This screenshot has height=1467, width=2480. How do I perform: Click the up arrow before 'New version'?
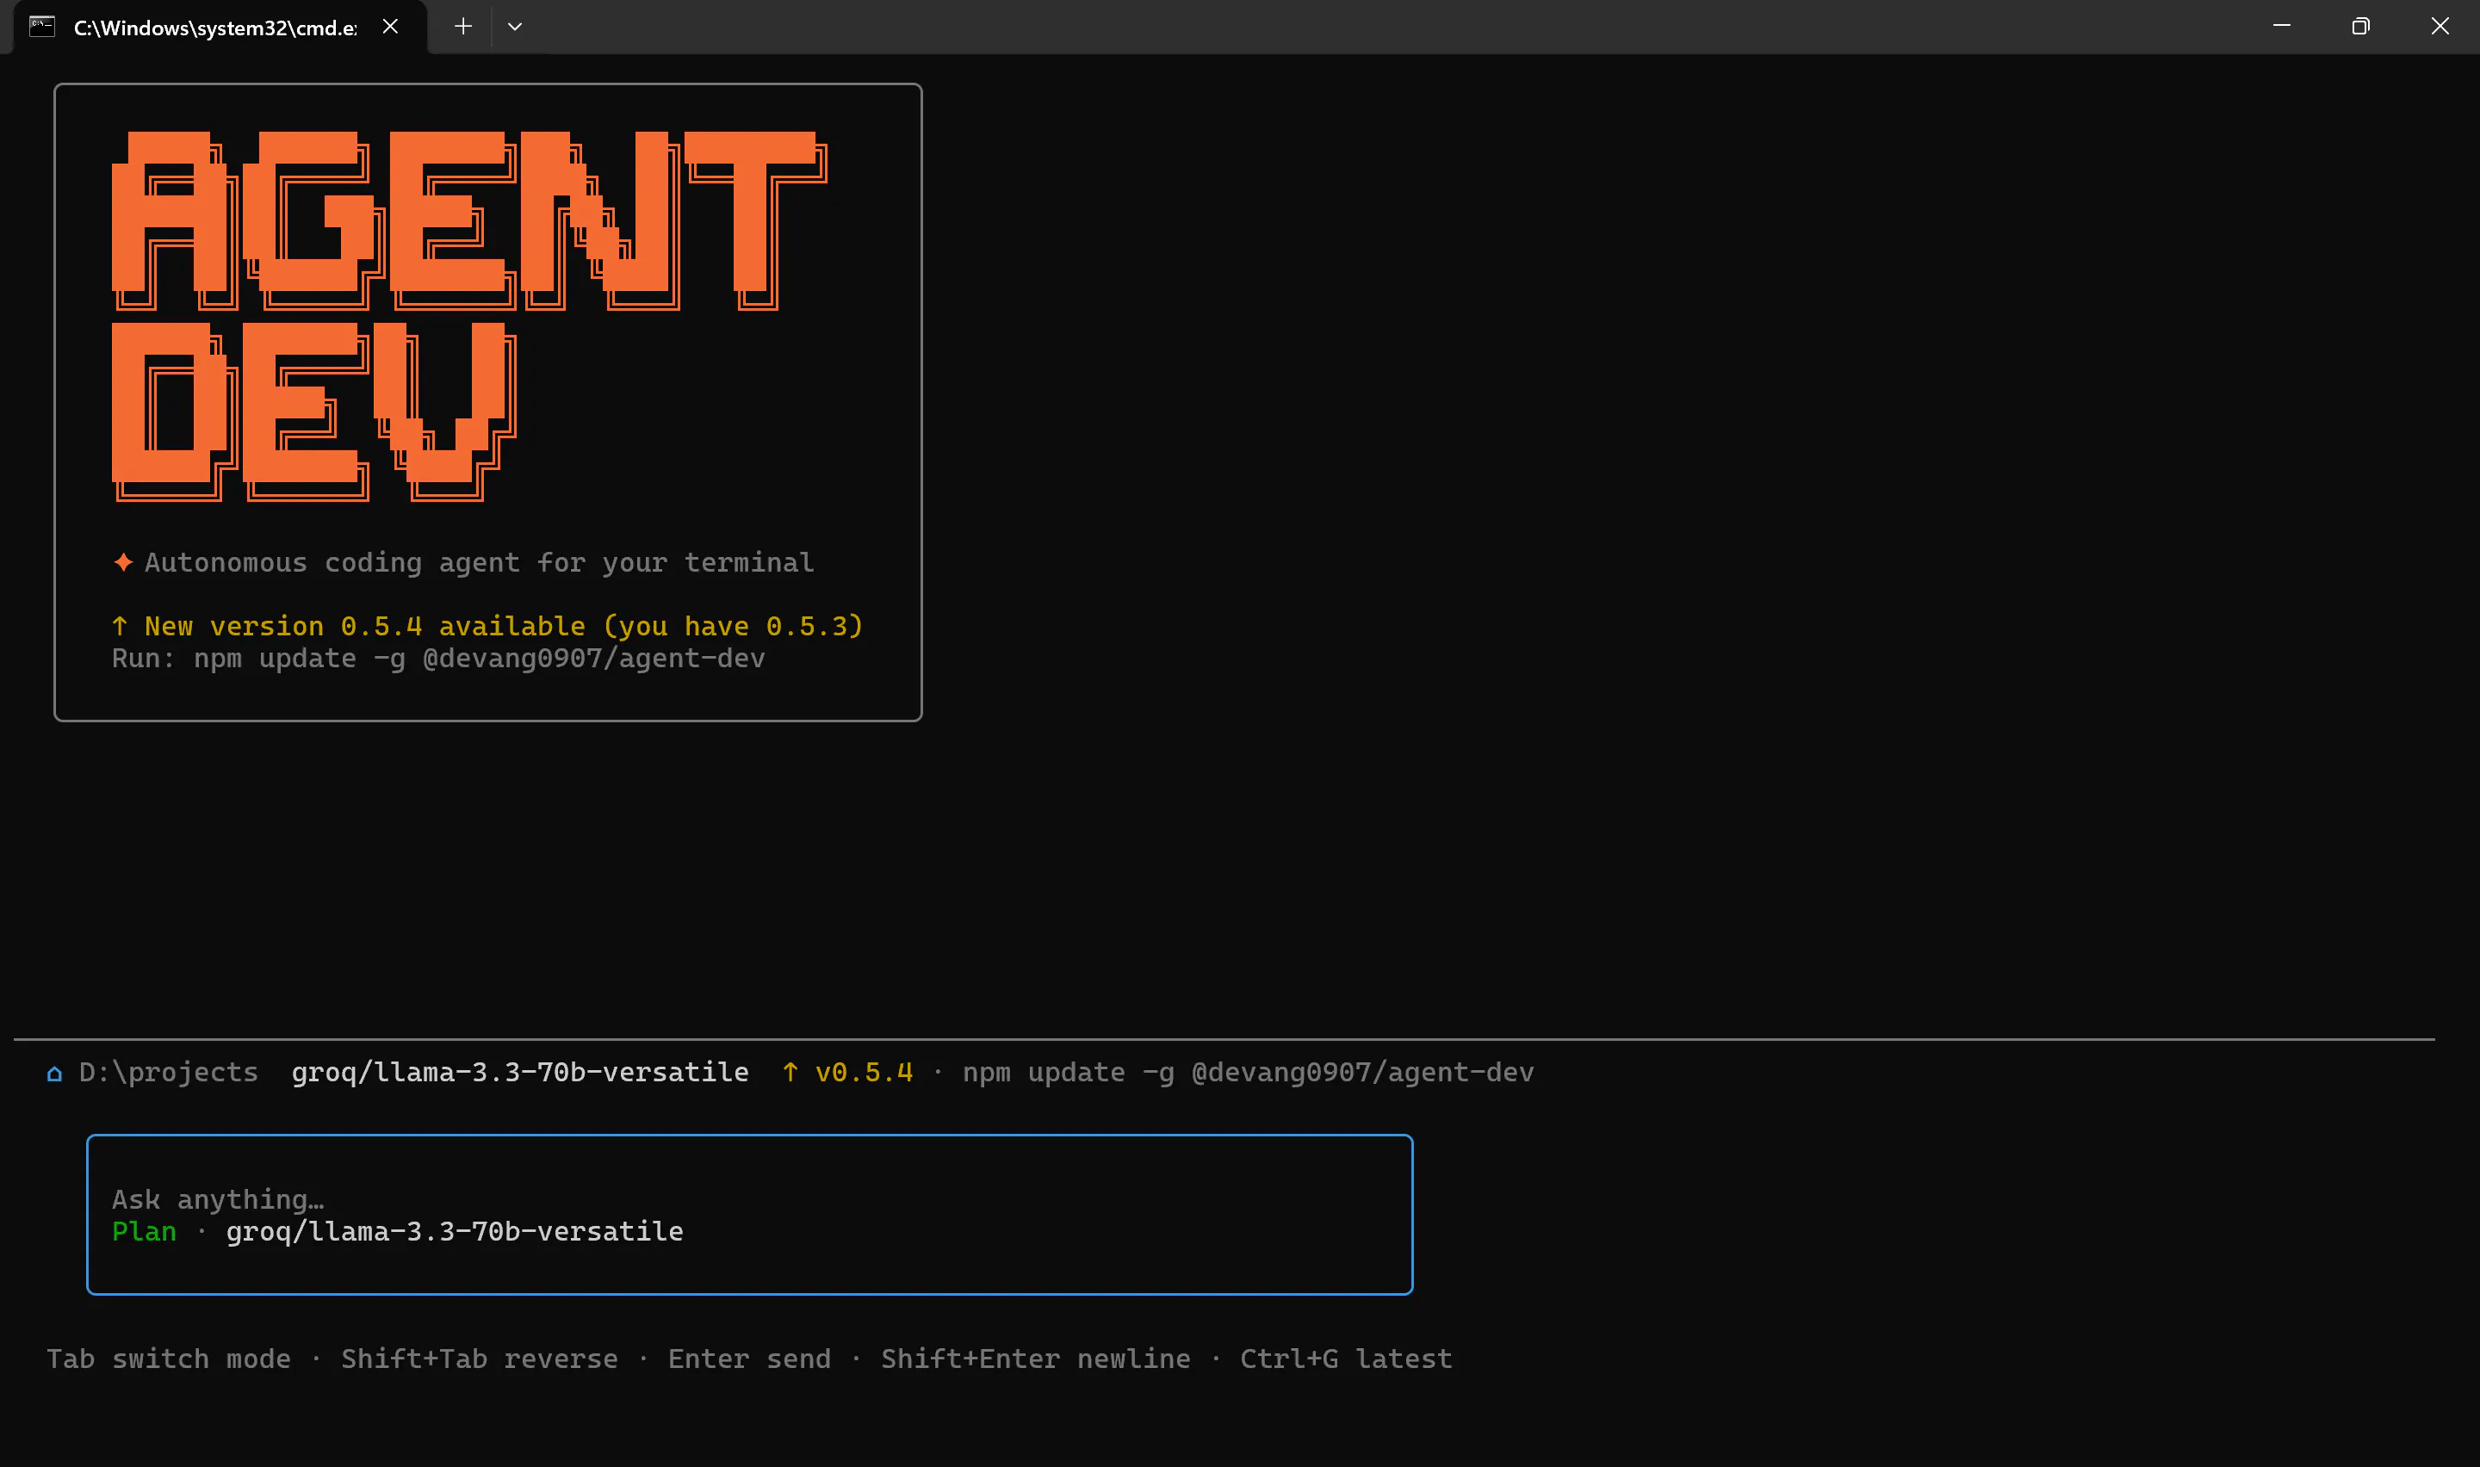click(120, 626)
